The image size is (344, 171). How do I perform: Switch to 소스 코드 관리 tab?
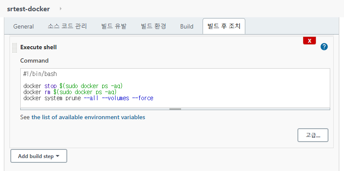67,26
